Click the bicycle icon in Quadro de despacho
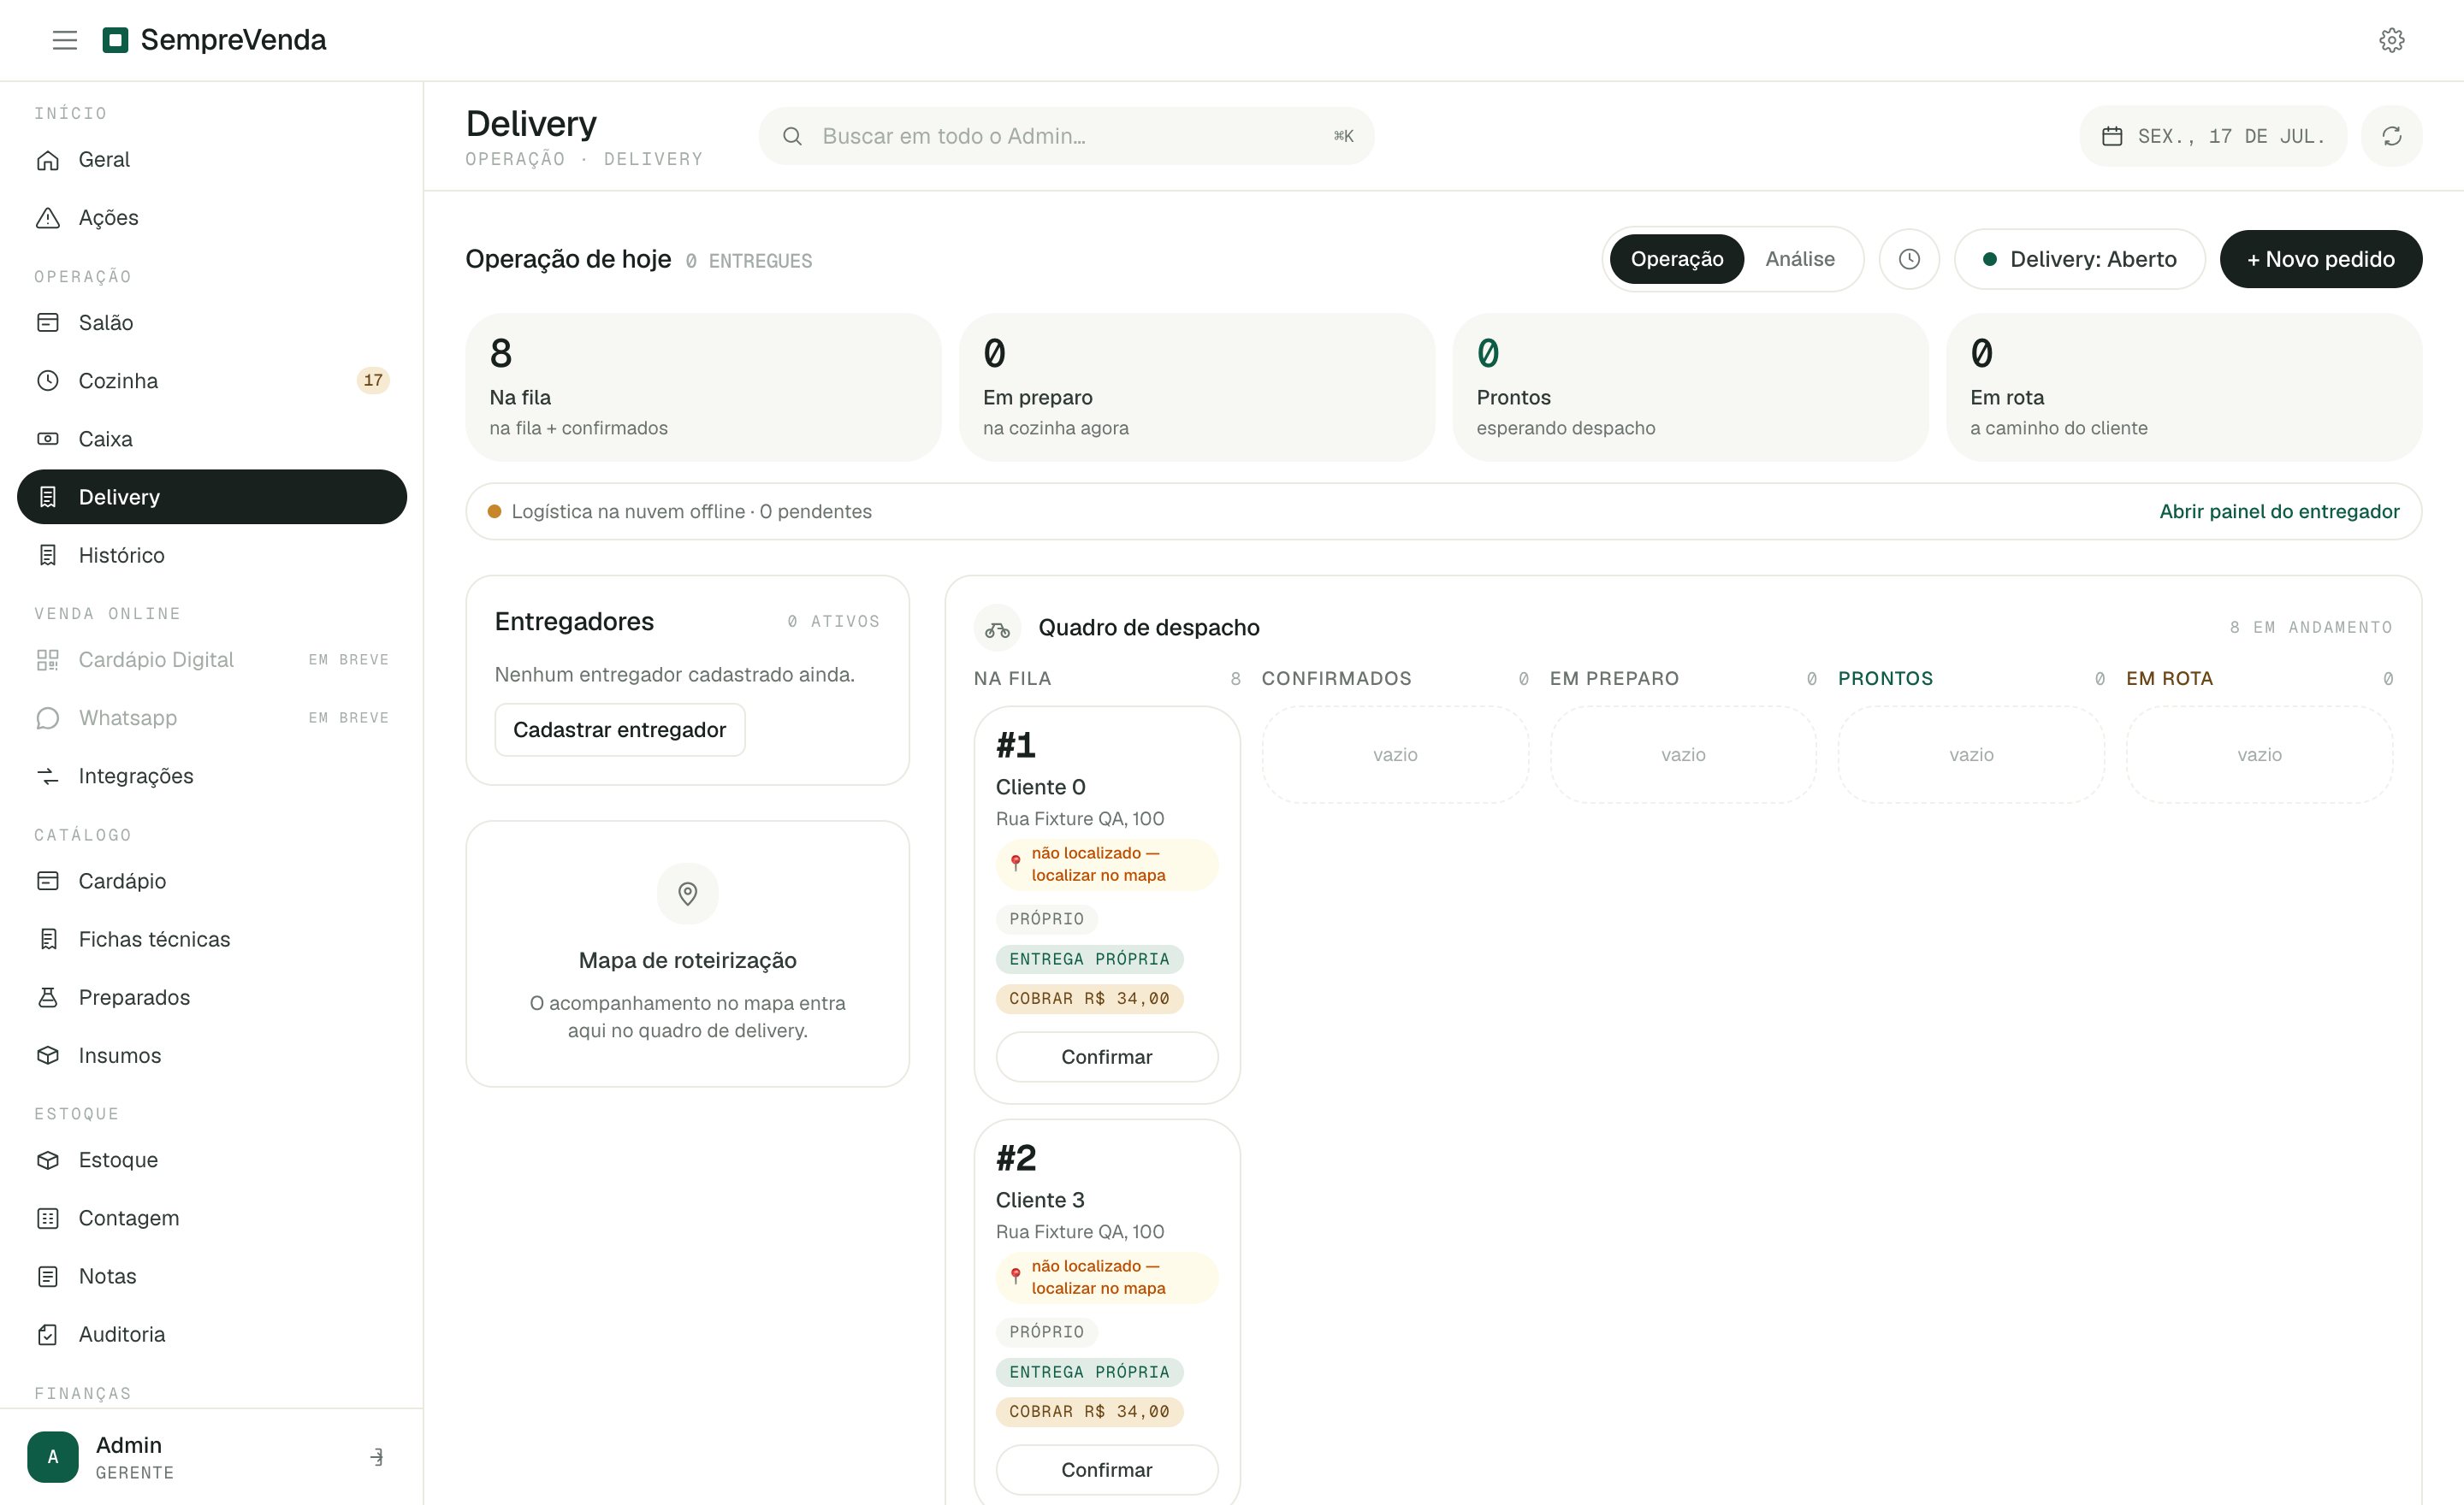This screenshot has width=2464, height=1505. click(997, 628)
